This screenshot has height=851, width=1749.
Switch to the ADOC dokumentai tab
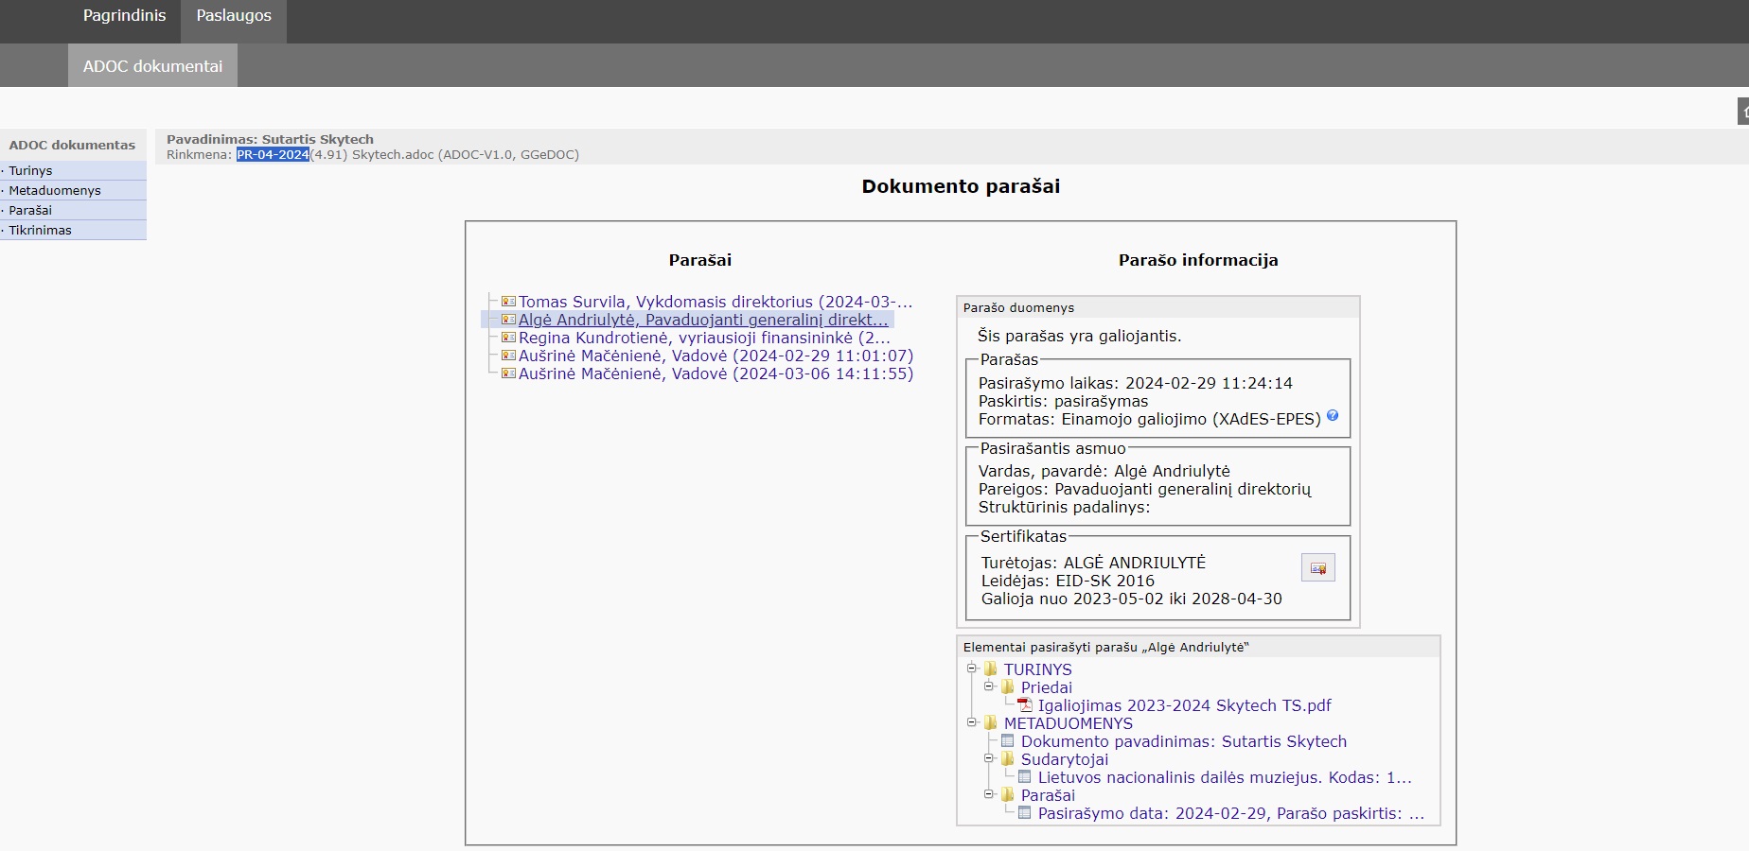pyautogui.click(x=152, y=66)
